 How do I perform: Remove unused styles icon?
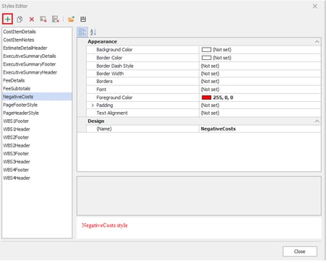(43, 19)
